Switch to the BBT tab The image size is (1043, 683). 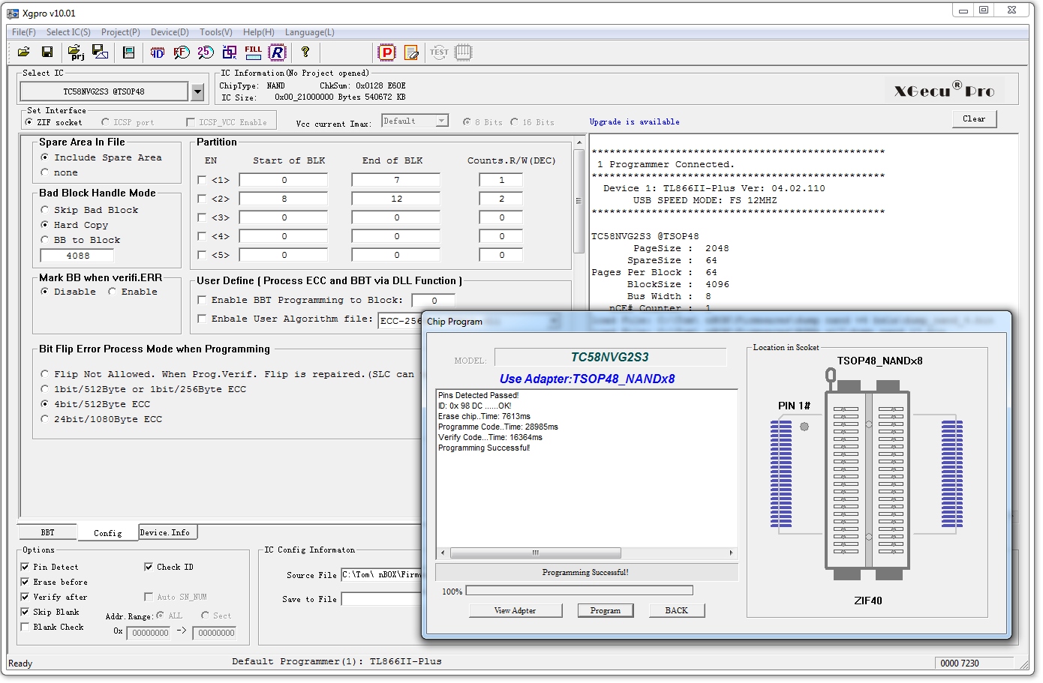pos(47,532)
